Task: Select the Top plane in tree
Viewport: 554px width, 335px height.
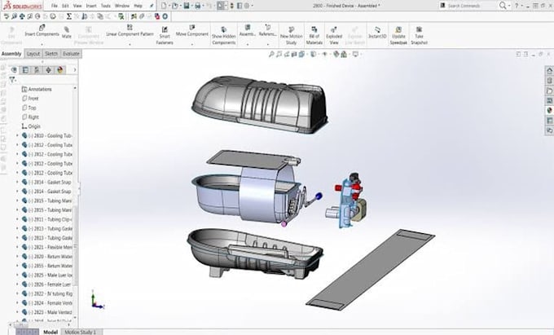Action: (29, 108)
